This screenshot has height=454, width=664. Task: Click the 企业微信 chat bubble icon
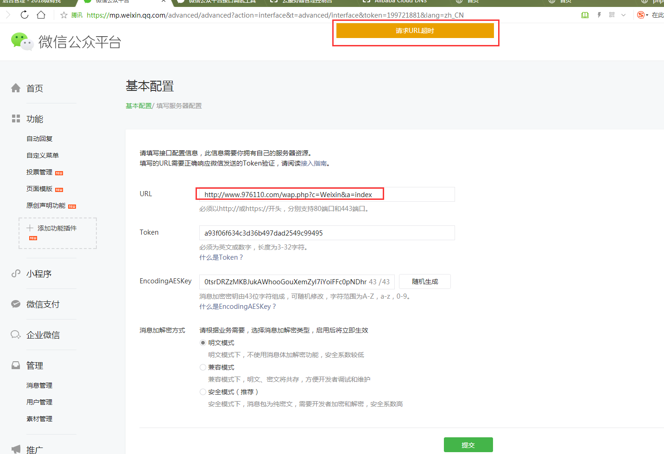16,335
